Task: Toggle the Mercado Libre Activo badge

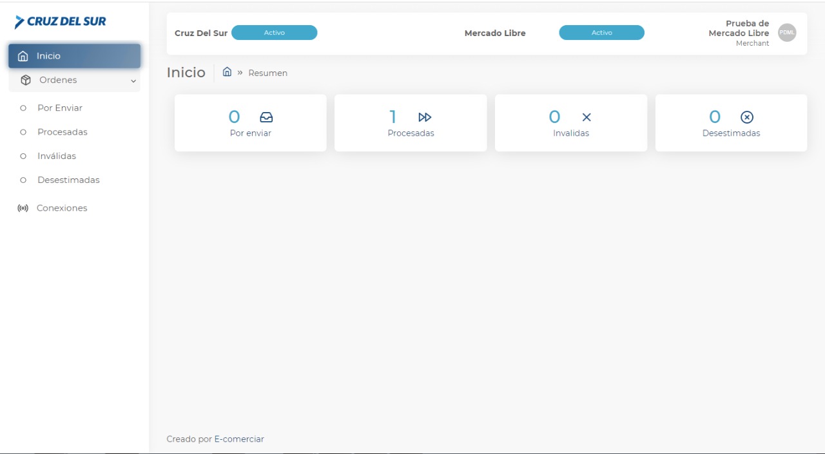Action: [x=601, y=33]
